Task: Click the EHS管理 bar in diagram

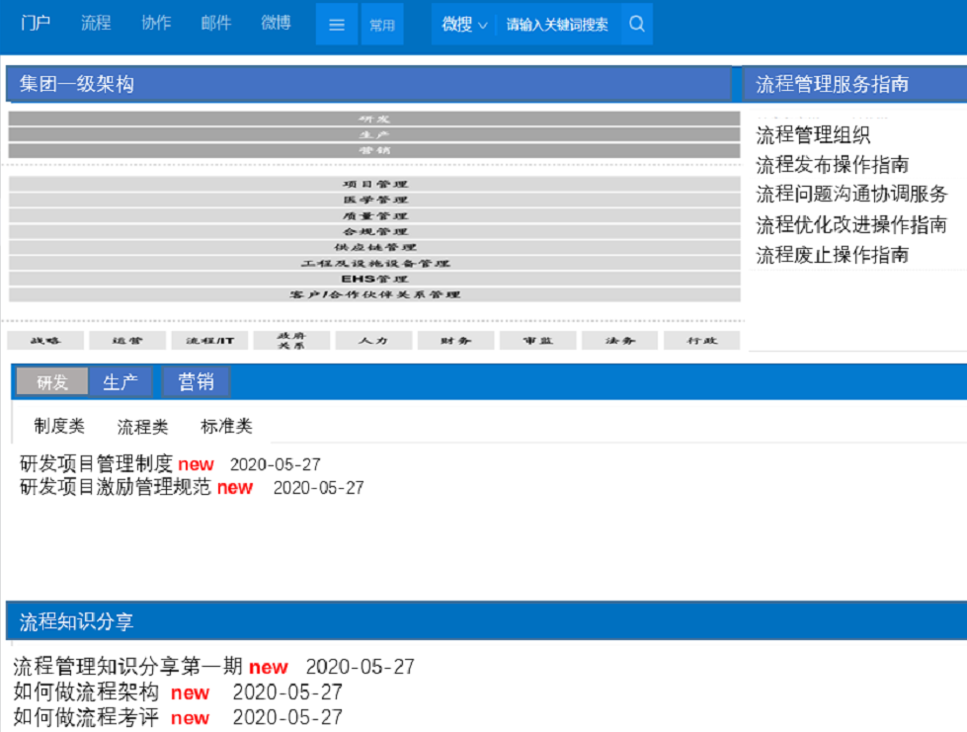Action: coord(374,279)
